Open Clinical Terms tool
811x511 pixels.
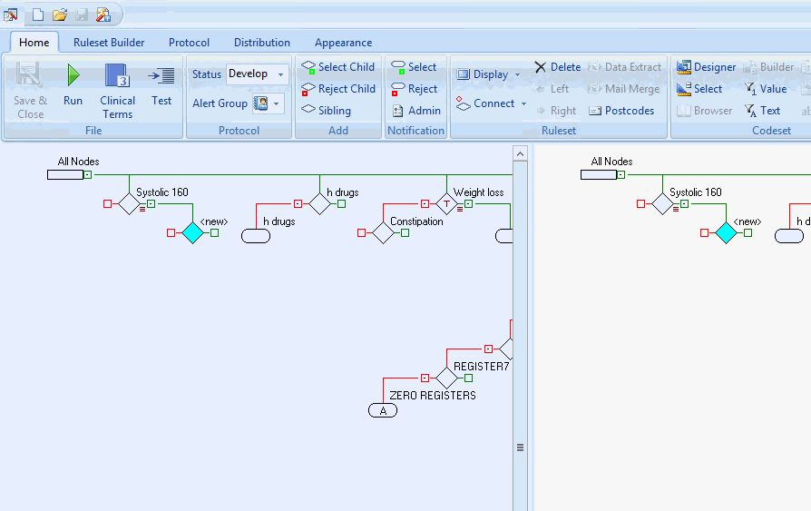coord(117,76)
